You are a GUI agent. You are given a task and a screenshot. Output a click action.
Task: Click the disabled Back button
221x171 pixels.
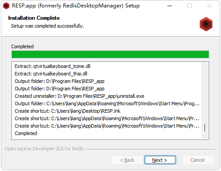click(127, 160)
